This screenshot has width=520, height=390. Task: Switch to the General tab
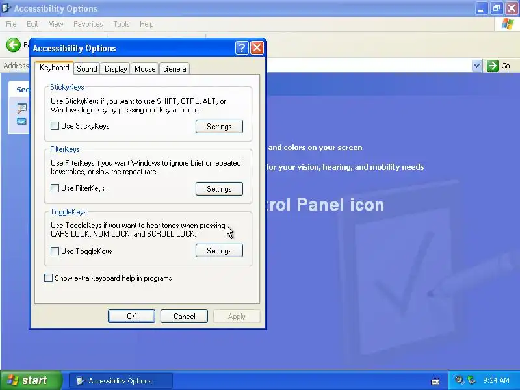pyautogui.click(x=175, y=69)
